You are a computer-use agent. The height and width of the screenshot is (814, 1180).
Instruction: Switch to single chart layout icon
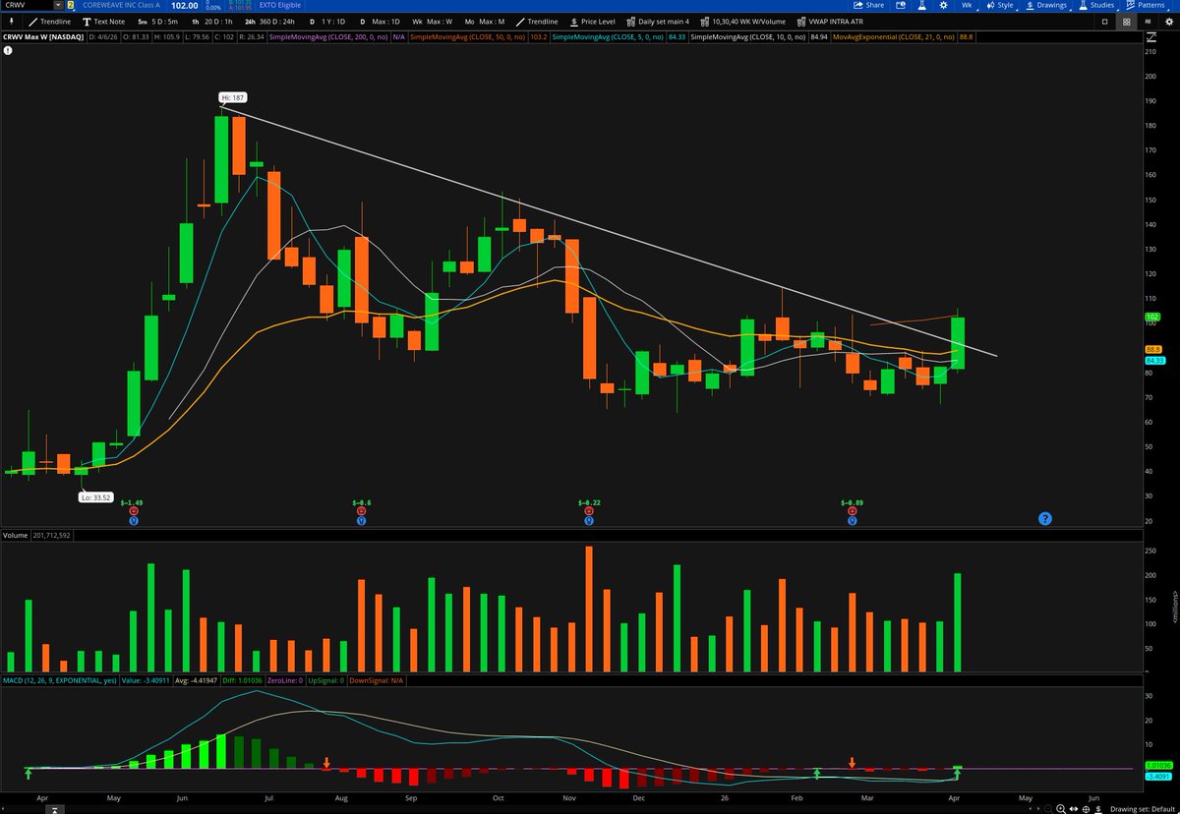[1105, 22]
